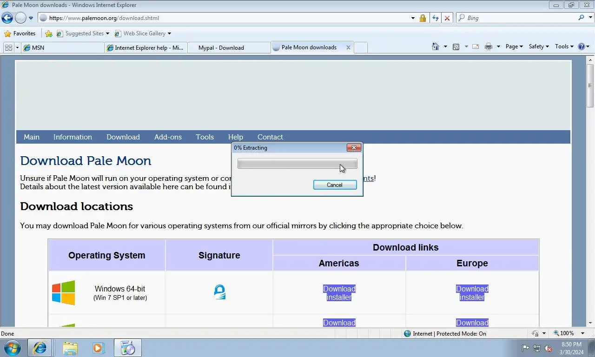Click the Internet zone globe icon
The image size is (595, 357).
coord(408,333)
